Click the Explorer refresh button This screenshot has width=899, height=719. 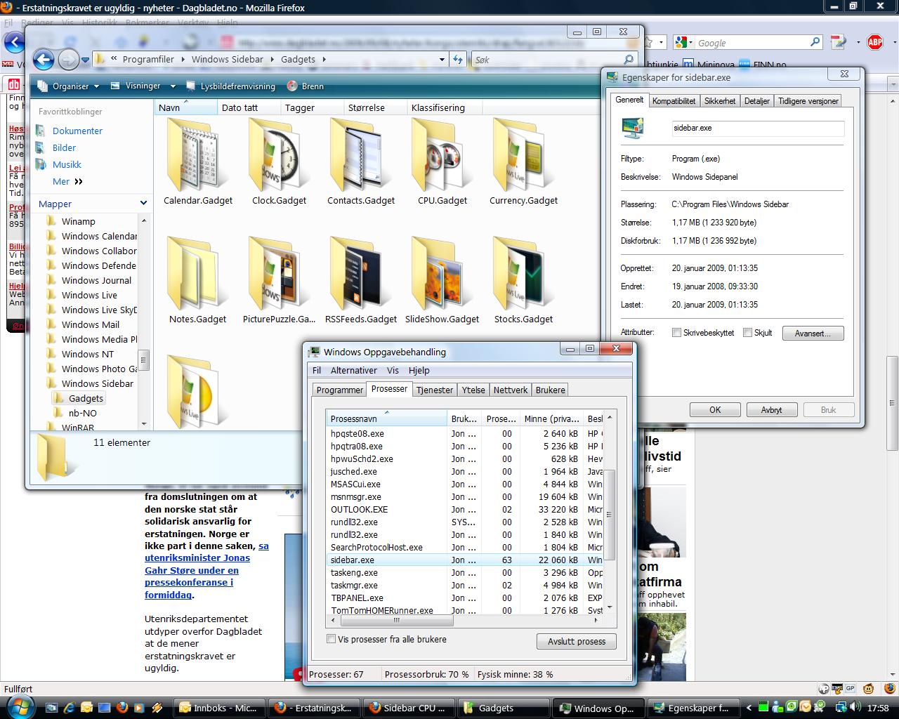pyautogui.click(x=458, y=60)
